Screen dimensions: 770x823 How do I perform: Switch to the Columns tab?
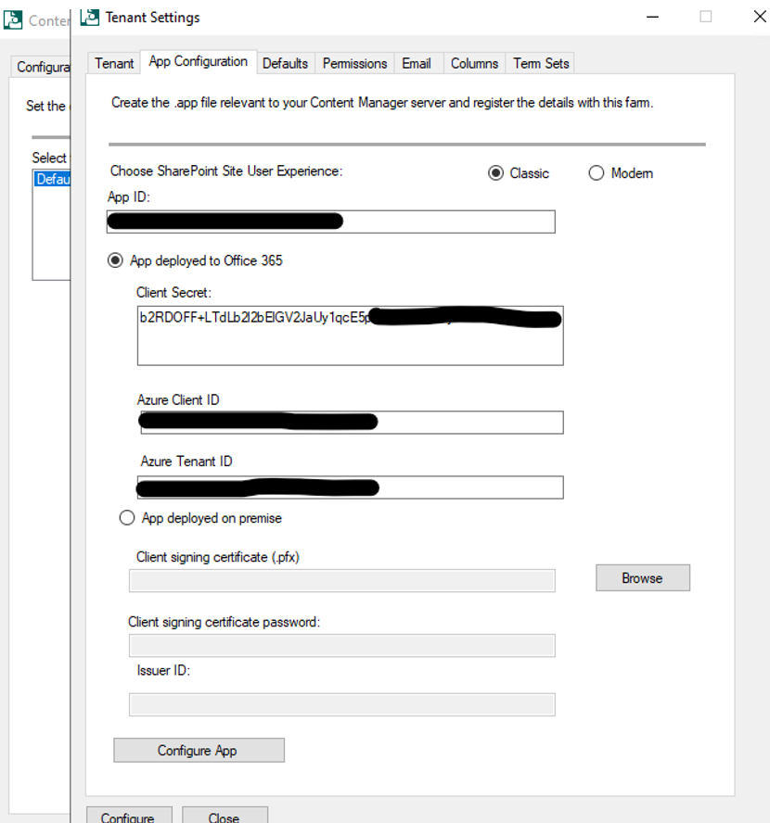(474, 63)
